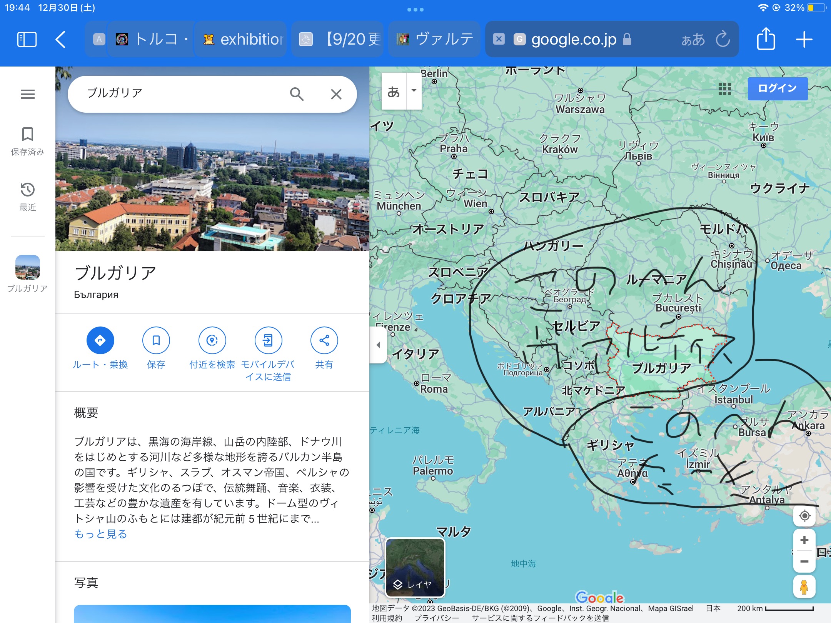Click the あ input tool button

pos(394,91)
